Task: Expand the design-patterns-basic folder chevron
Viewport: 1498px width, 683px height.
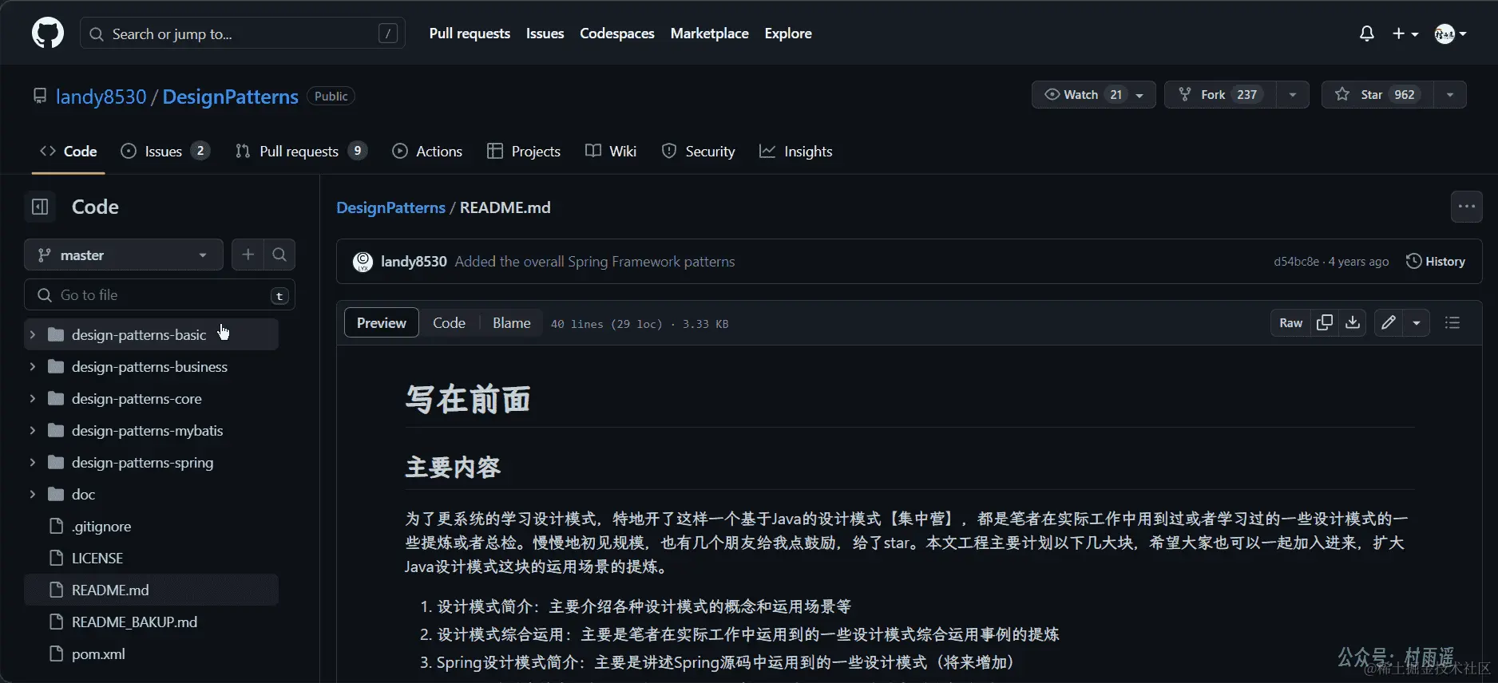Action: (33, 334)
